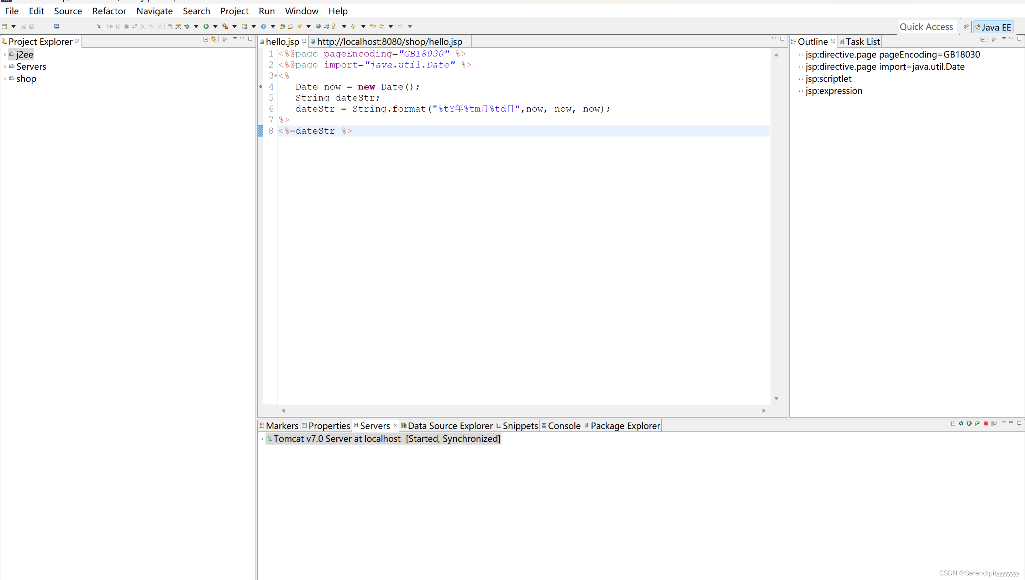Toggle the breakpoint marker beside line 4

(261, 86)
